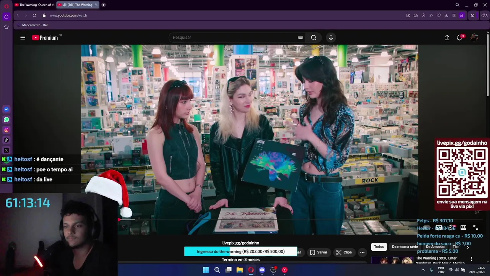Toggle subtitles on the video player

(439, 227)
